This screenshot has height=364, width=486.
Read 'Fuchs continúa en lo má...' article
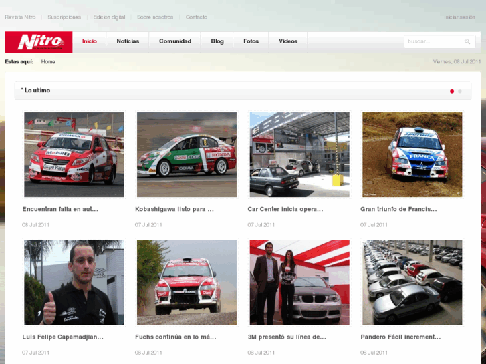176,337
